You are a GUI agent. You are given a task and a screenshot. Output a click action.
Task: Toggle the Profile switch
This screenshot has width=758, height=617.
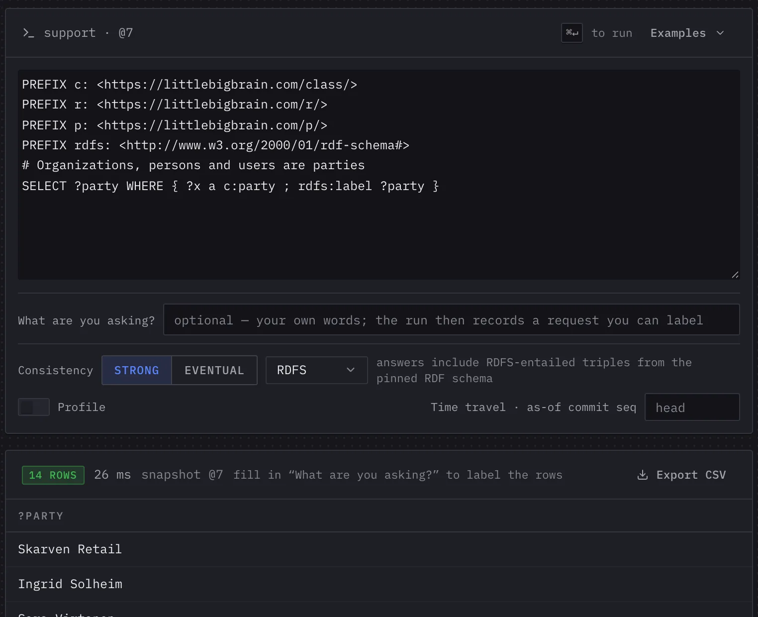(x=34, y=407)
